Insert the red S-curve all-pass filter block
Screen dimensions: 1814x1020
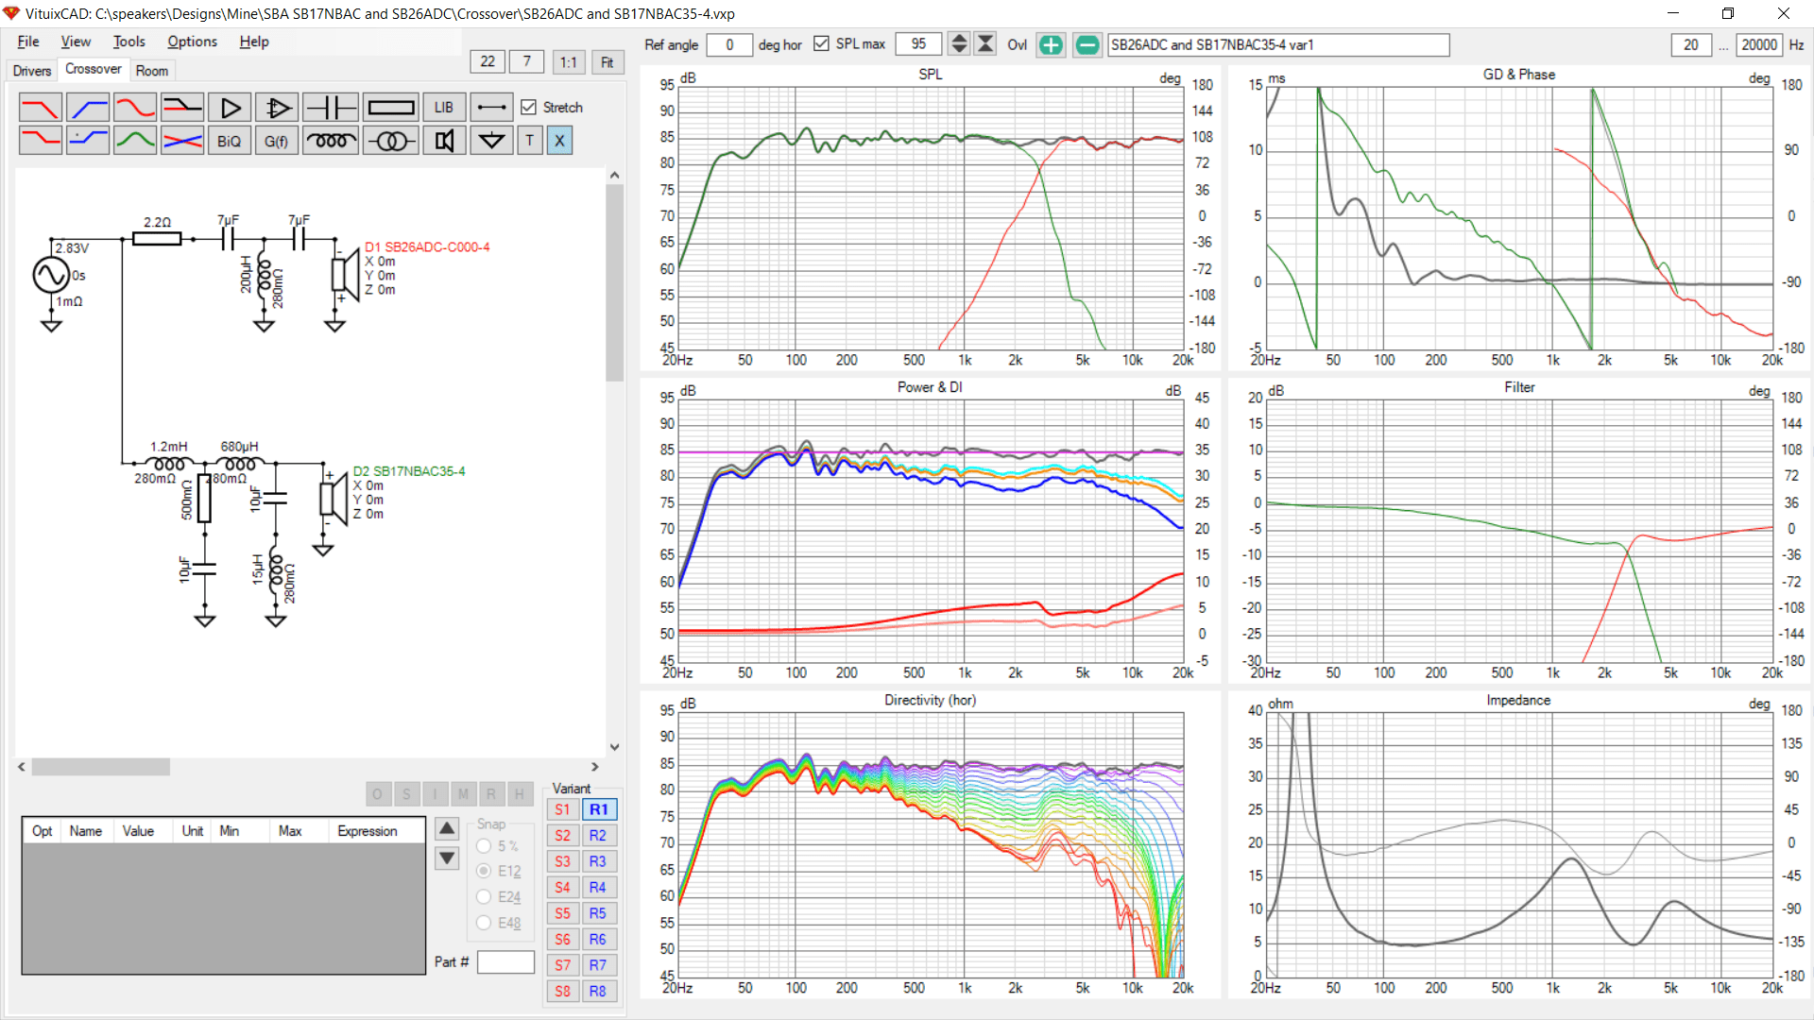(x=135, y=108)
